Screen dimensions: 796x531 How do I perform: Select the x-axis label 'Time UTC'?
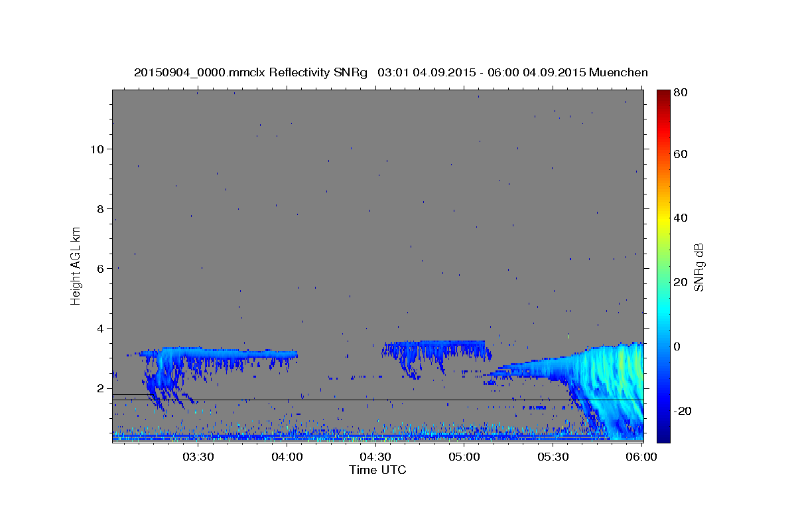tap(377, 470)
